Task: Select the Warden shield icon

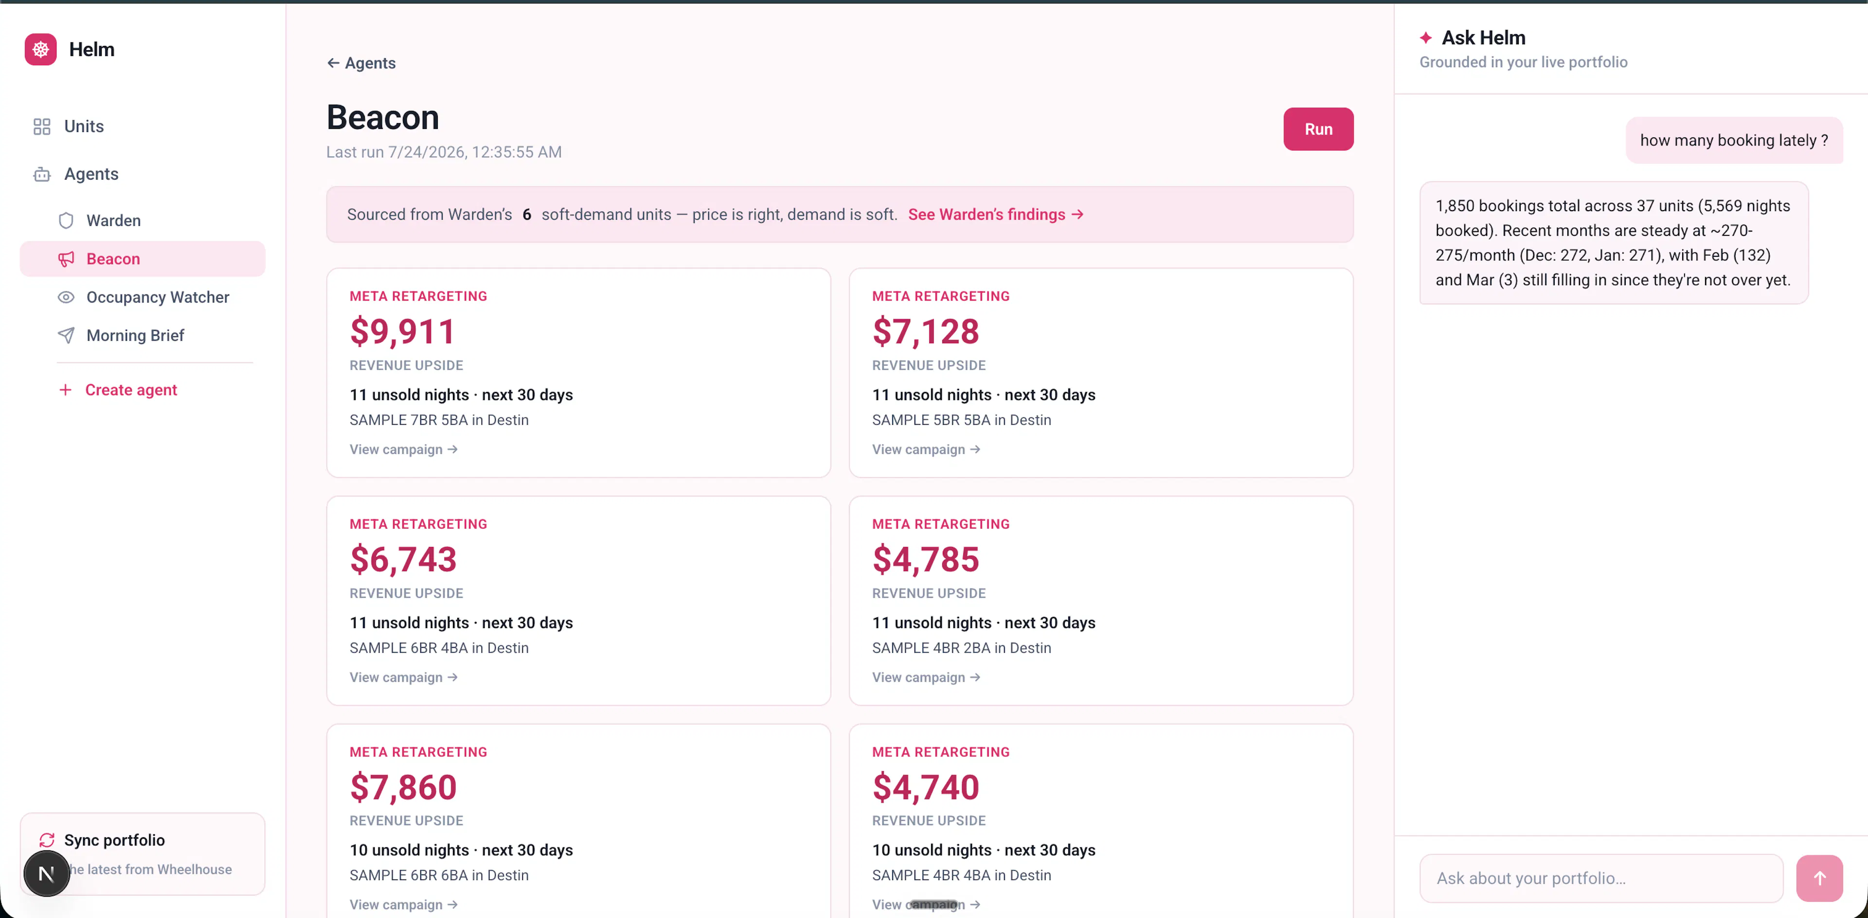Action: tap(66, 220)
